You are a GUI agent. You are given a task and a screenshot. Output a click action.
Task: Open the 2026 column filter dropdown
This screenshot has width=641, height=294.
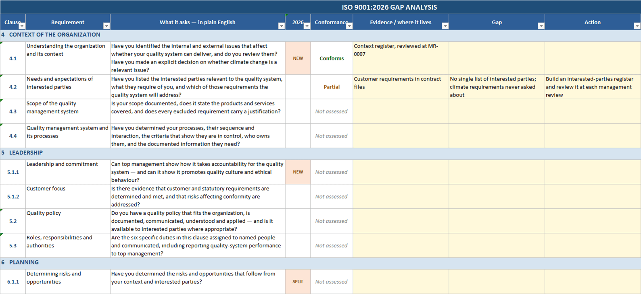click(307, 26)
